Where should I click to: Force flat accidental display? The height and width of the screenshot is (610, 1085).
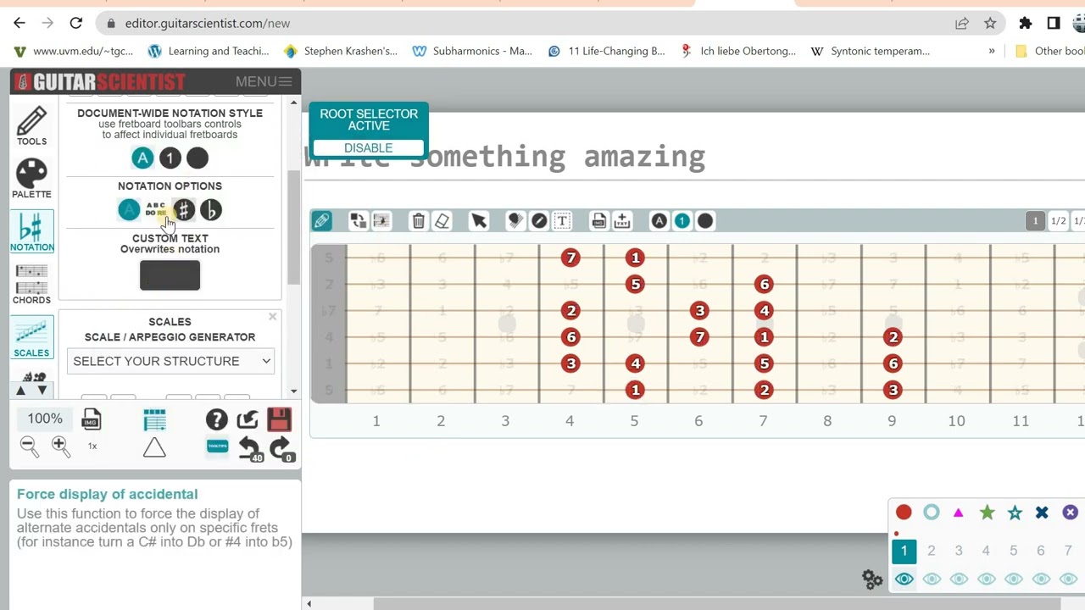(x=211, y=209)
